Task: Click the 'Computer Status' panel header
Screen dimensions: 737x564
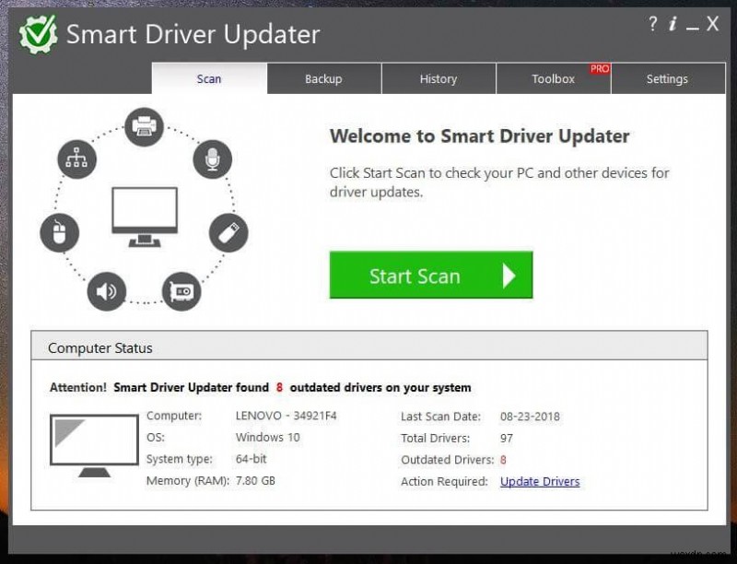Action: 369,346
